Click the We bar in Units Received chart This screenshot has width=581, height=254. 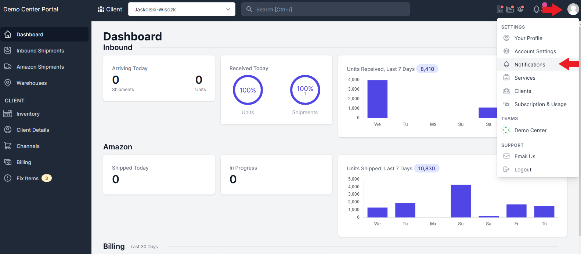(378, 99)
